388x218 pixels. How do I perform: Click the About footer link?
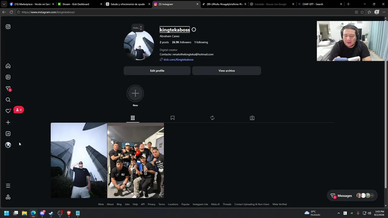(x=110, y=204)
